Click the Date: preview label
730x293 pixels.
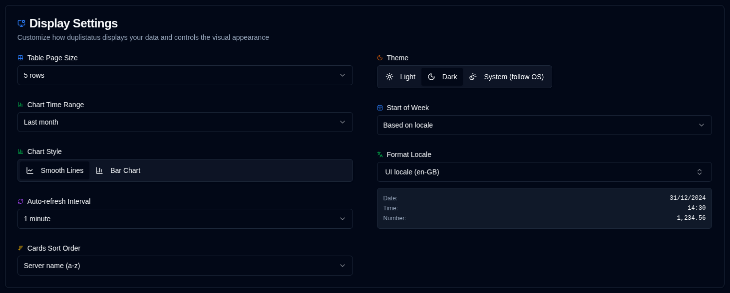[x=390, y=198]
